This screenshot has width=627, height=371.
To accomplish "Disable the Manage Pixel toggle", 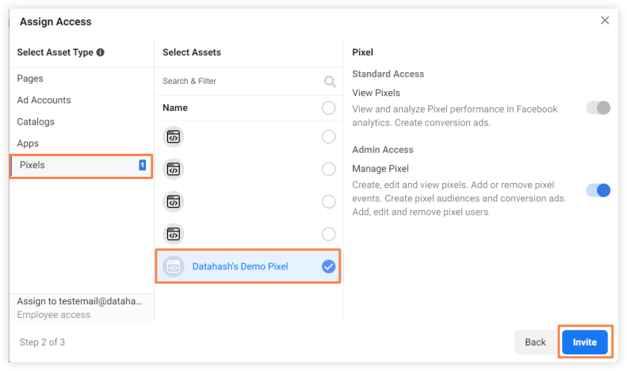I will [598, 190].
